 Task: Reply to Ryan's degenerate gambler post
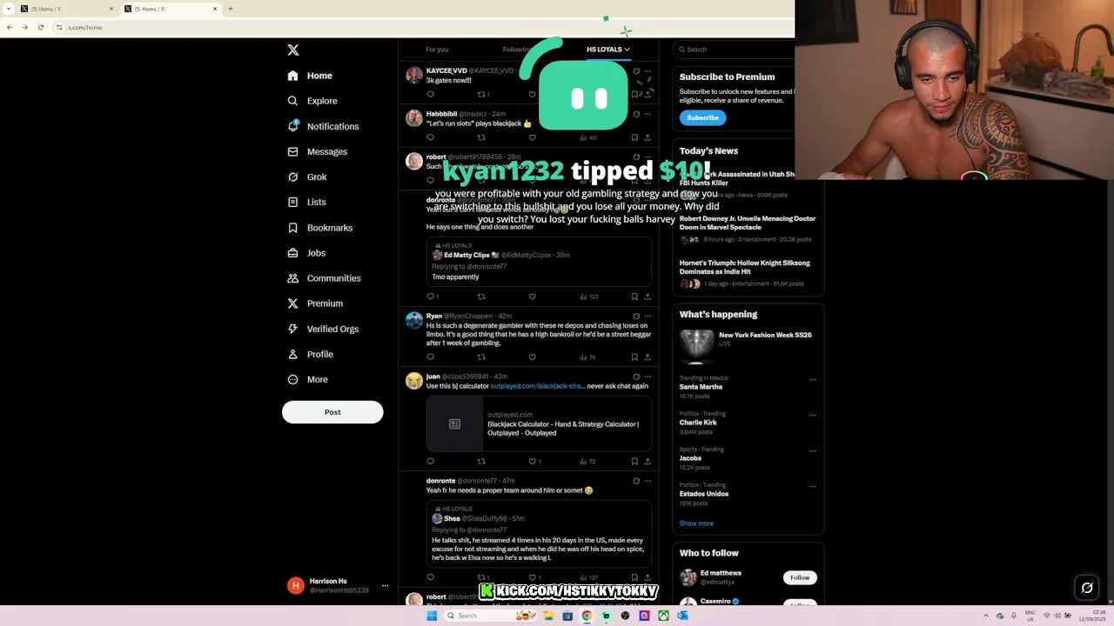430,356
